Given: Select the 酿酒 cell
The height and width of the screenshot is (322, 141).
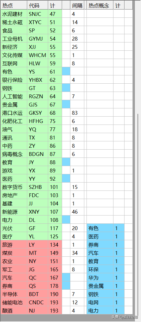Looking at the screenshot, I should tap(14, 311).
